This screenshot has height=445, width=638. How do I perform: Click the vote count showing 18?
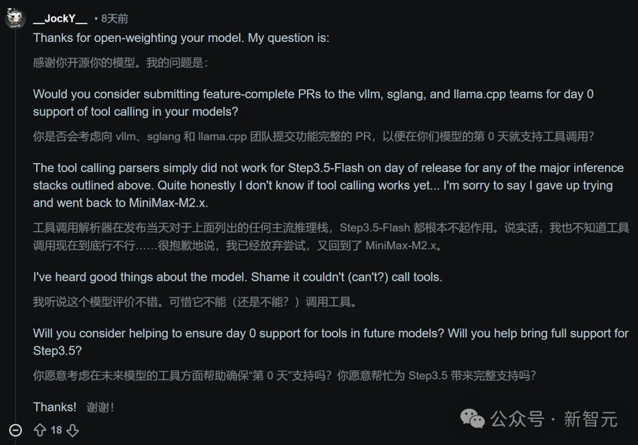(x=56, y=430)
